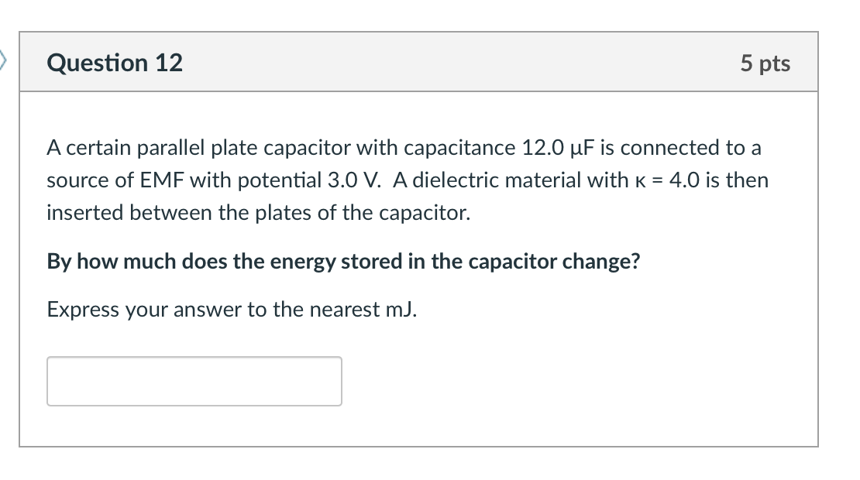Click the capacitance 12.0 µF paragraph text
860x480 pixels.
[403, 180]
